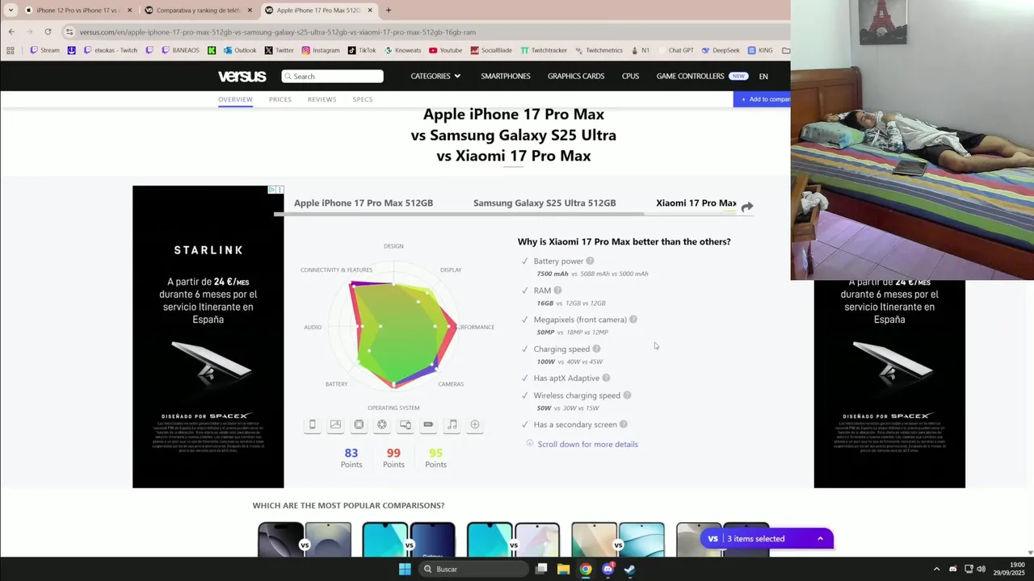Open File Explorer from the taskbar
The image size is (1034, 581).
tap(563, 569)
